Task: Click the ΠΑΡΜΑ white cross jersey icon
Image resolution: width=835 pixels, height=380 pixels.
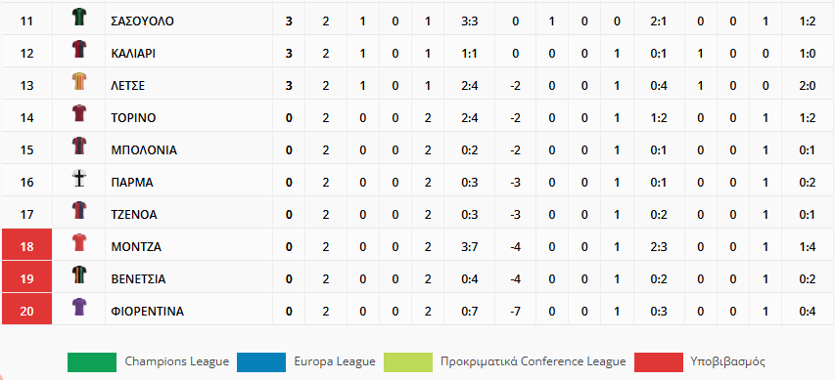Action: coord(79,179)
